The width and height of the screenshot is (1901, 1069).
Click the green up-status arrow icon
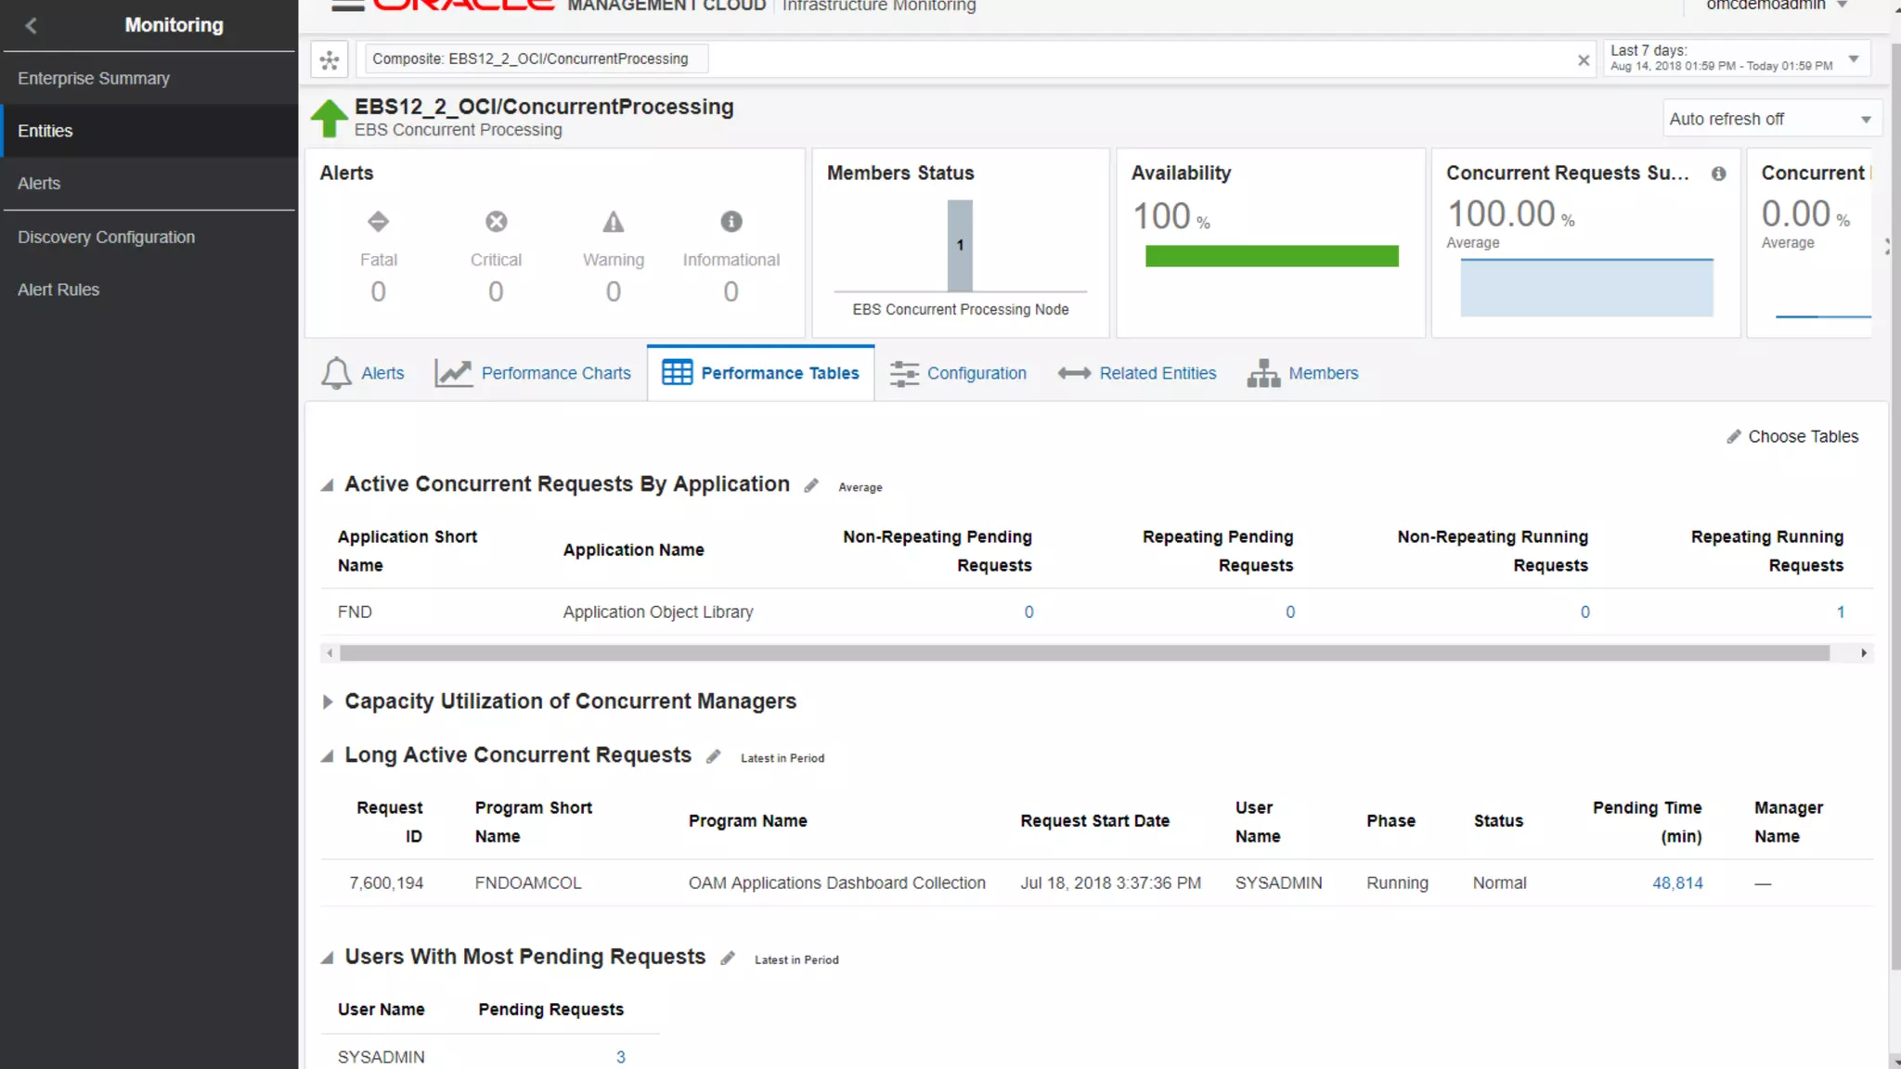(329, 118)
